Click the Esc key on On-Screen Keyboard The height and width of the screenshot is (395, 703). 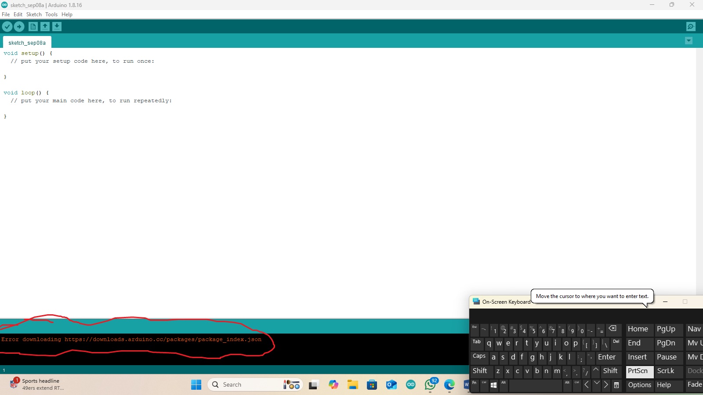point(475,329)
